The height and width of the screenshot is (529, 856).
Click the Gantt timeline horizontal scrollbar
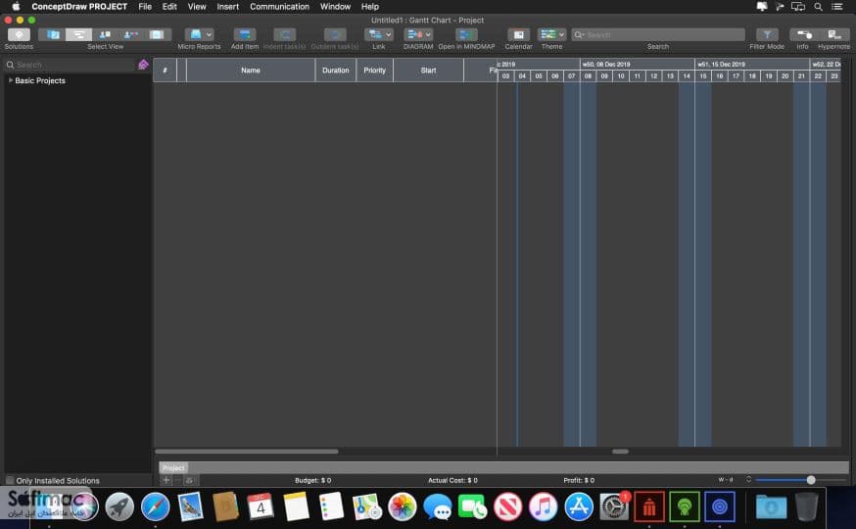click(x=620, y=452)
